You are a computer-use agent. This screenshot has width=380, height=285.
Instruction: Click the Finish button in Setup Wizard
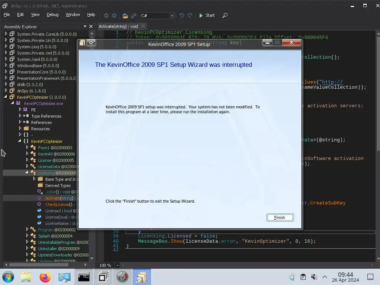coord(280,217)
